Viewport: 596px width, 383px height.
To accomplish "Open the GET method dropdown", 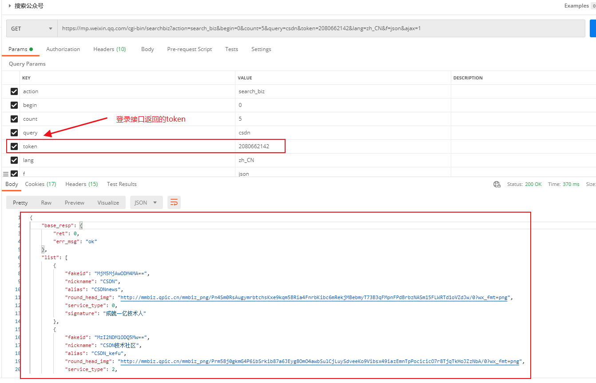I will pyautogui.click(x=32, y=28).
